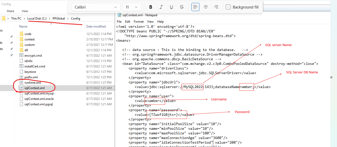Click Local Disk (C:) in address path
The image size is (337, 147).
click(x=37, y=19)
